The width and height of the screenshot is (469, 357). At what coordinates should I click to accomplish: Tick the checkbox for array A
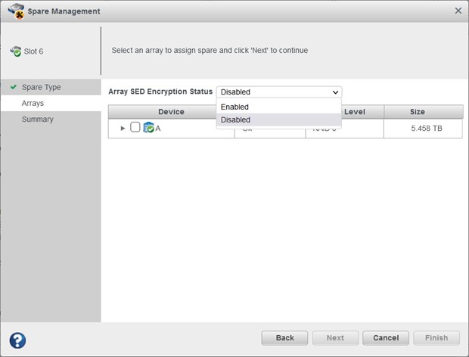click(x=135, y=127)
